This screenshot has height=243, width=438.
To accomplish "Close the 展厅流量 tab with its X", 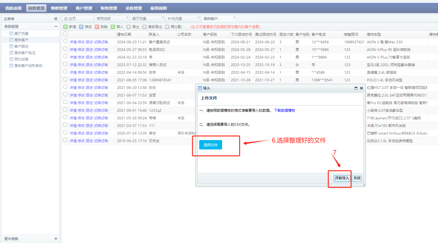I will tap(163, 18).
